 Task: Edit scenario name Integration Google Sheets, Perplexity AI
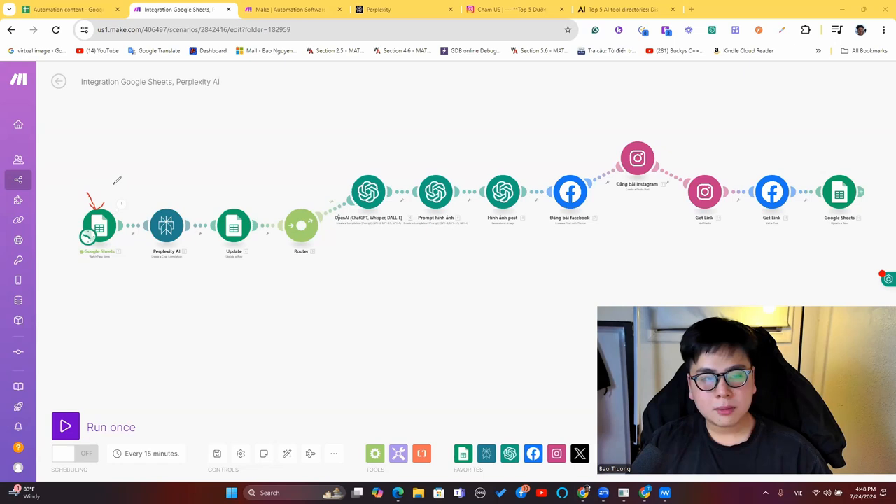click(x=150, y=82)
